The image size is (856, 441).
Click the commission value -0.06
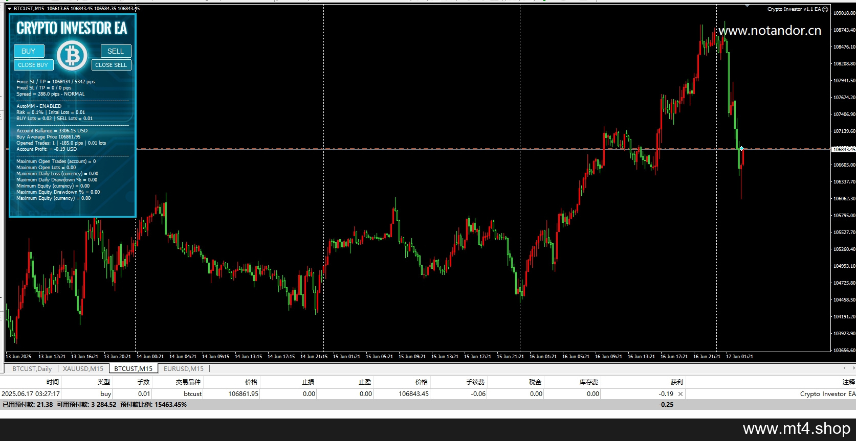click(x=478, y=394)
